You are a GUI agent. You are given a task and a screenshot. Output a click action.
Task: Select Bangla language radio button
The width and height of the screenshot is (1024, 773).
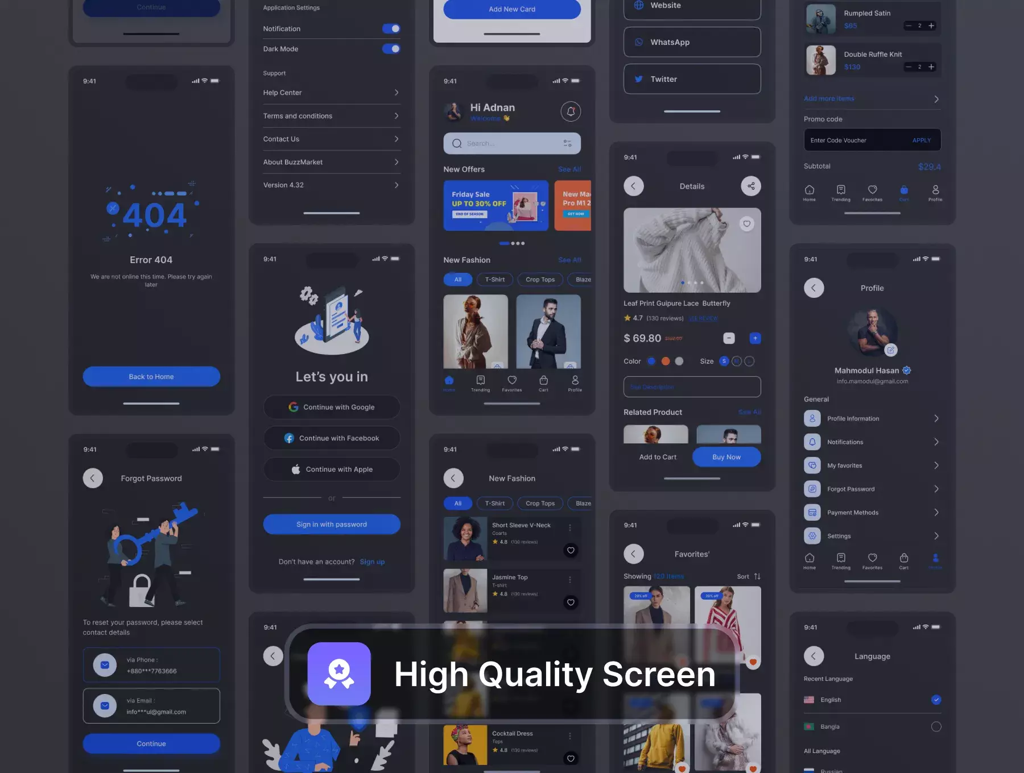coord(936,726)
